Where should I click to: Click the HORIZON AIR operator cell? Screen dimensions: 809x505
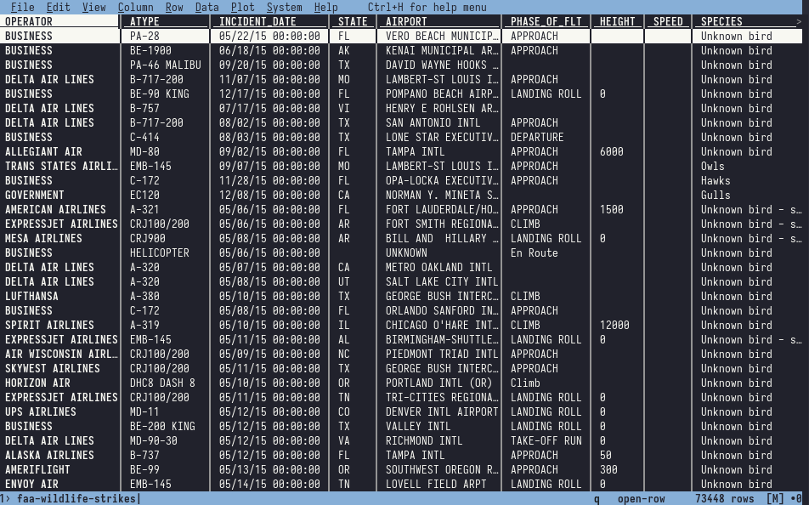click(x=37, y=383)
